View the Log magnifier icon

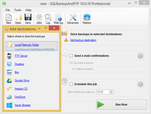pyautogui.click(x=48, y=17)
